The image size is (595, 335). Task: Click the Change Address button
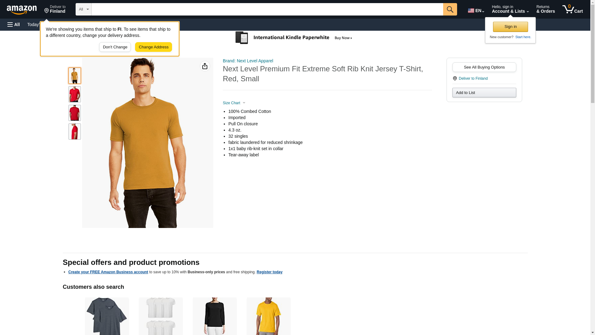153,47
